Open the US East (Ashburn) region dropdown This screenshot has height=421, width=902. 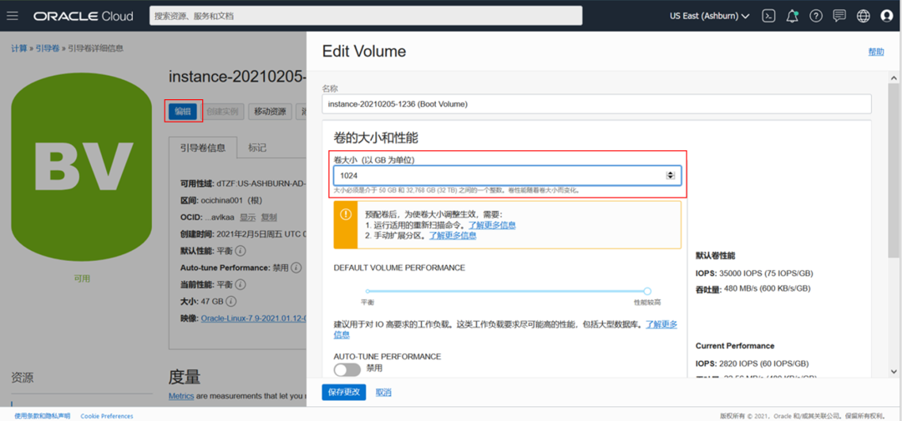pyautogui.click(x=709, y=16)
